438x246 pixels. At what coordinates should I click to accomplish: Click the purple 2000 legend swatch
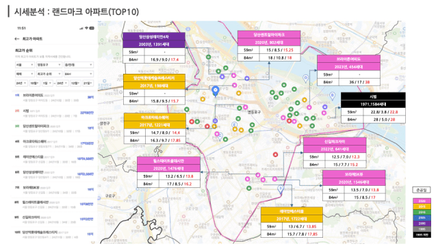coord(422,223)
